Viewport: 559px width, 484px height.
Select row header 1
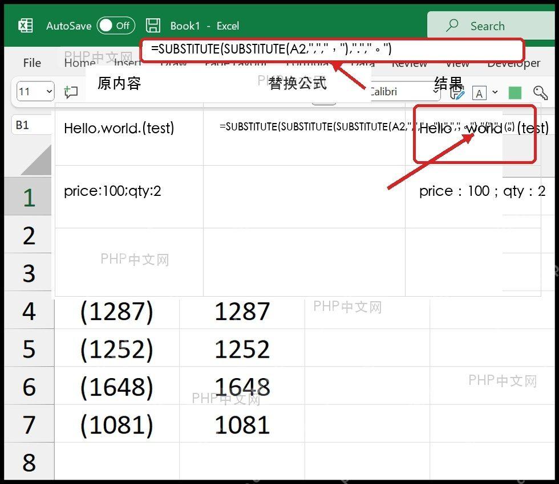29,196
